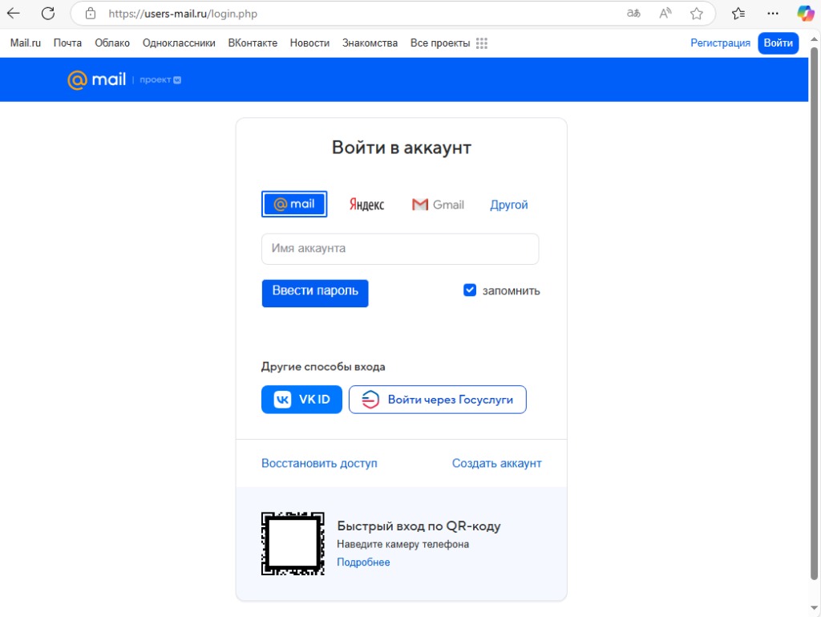Image resolution: width=821 pixels, height=617 pixels.
Task: Click the Mail logo in blue header
Action: coord(97,79)
